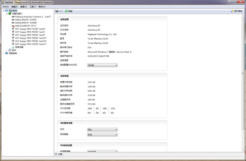
Task: Click the serial port icon beside ASRL1::INSTR
Action: pyautogui.click(x=13, y=20)
